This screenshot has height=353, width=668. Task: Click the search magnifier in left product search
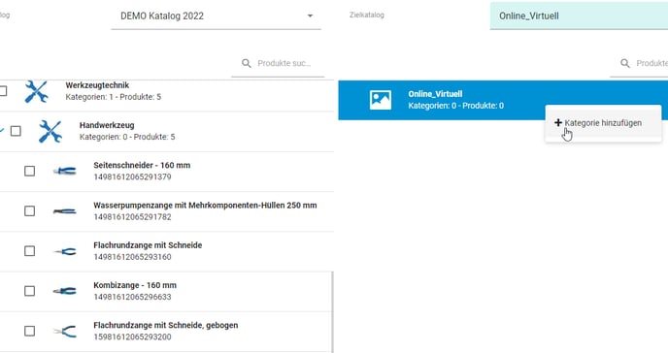[x=247, y=63]
